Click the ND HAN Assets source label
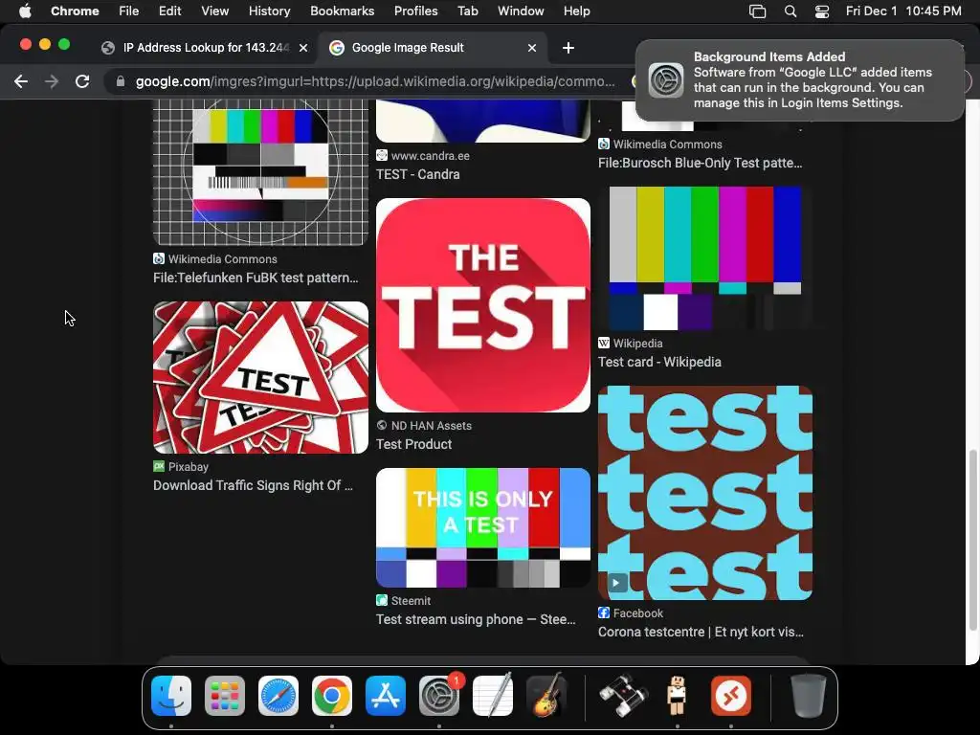Image resolution: width=980 pixels, height=735 pixels. tap(432, 426)
